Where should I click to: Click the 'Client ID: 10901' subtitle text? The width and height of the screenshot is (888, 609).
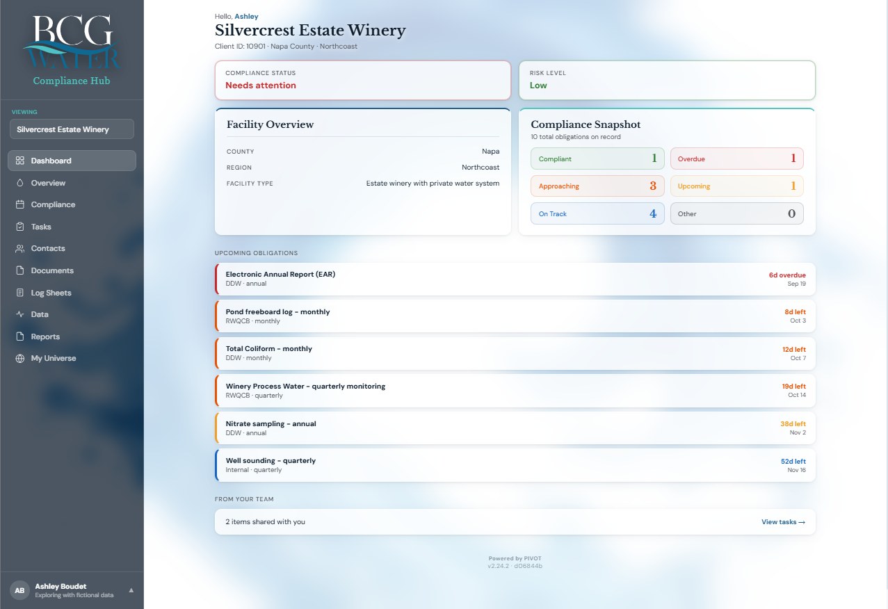coord(241,47)
